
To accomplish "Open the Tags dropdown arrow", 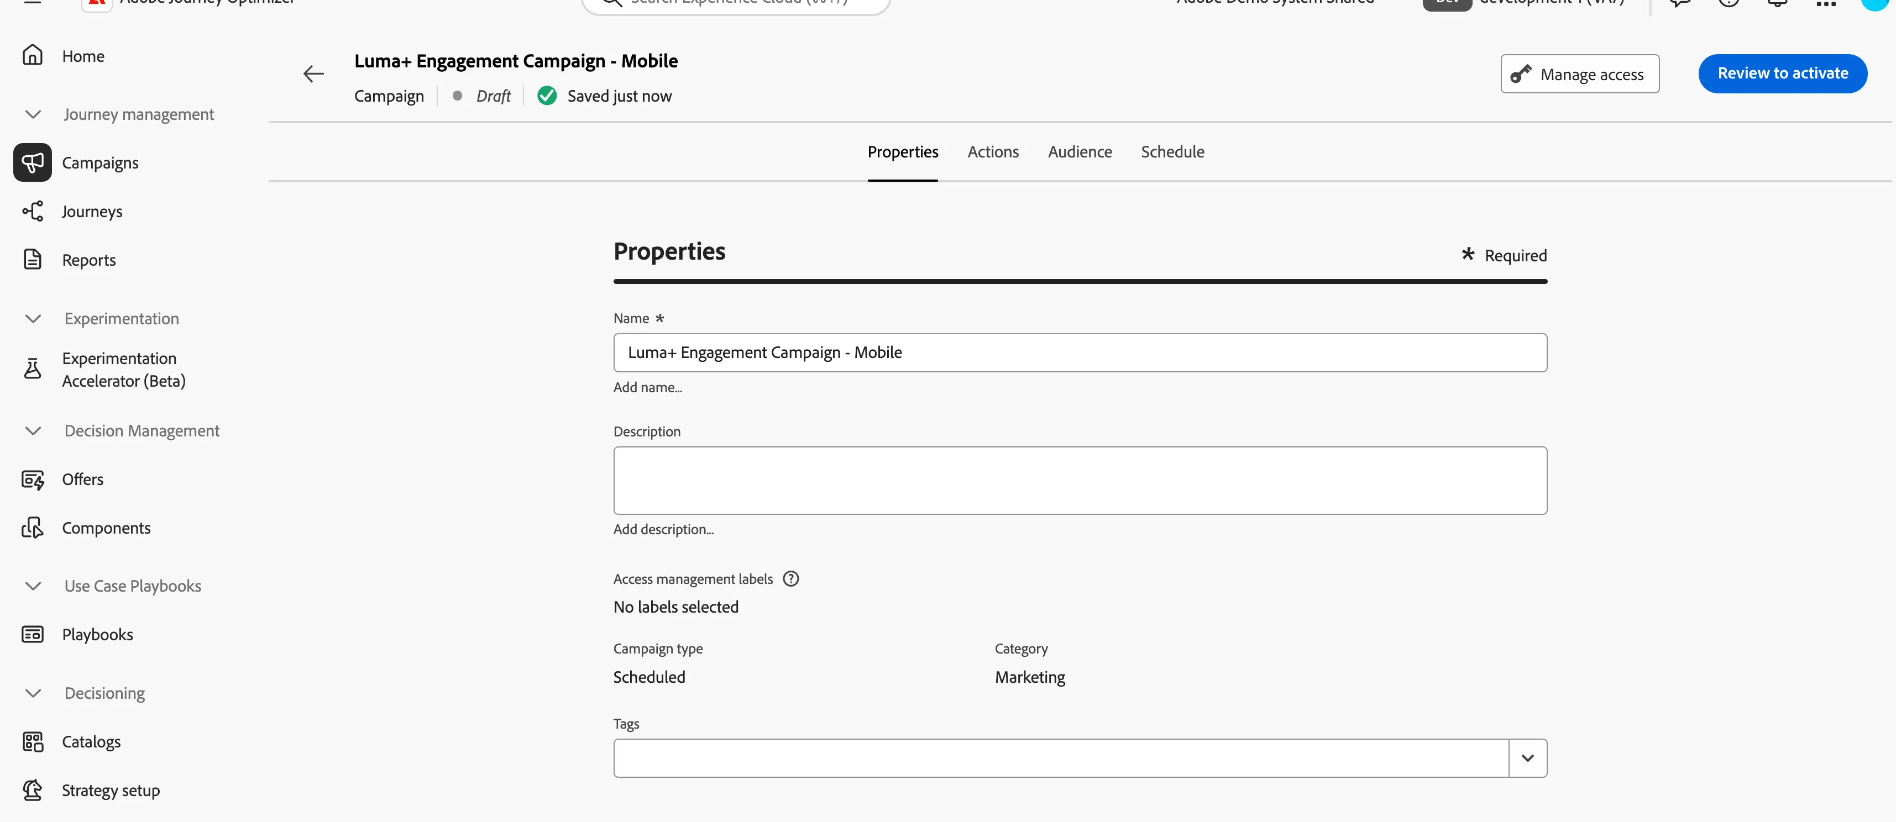I will [1528, 758].
